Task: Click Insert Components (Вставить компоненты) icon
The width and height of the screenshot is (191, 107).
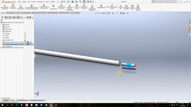Action: pyautogui.click(x=13, y=5)
